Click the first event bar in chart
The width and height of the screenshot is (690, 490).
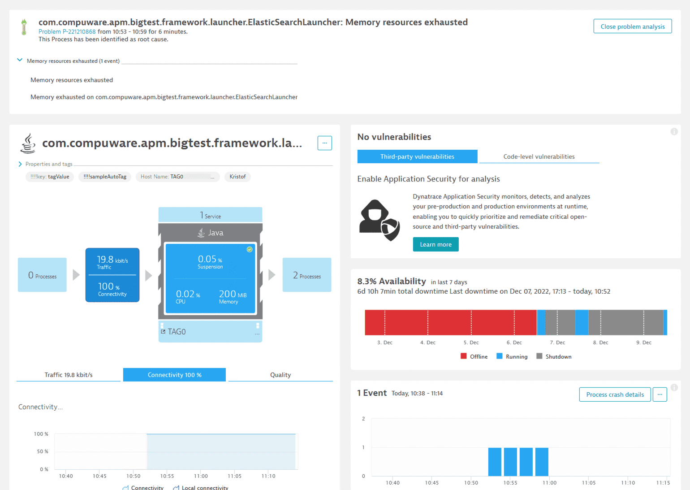click(x=495, y=462)
